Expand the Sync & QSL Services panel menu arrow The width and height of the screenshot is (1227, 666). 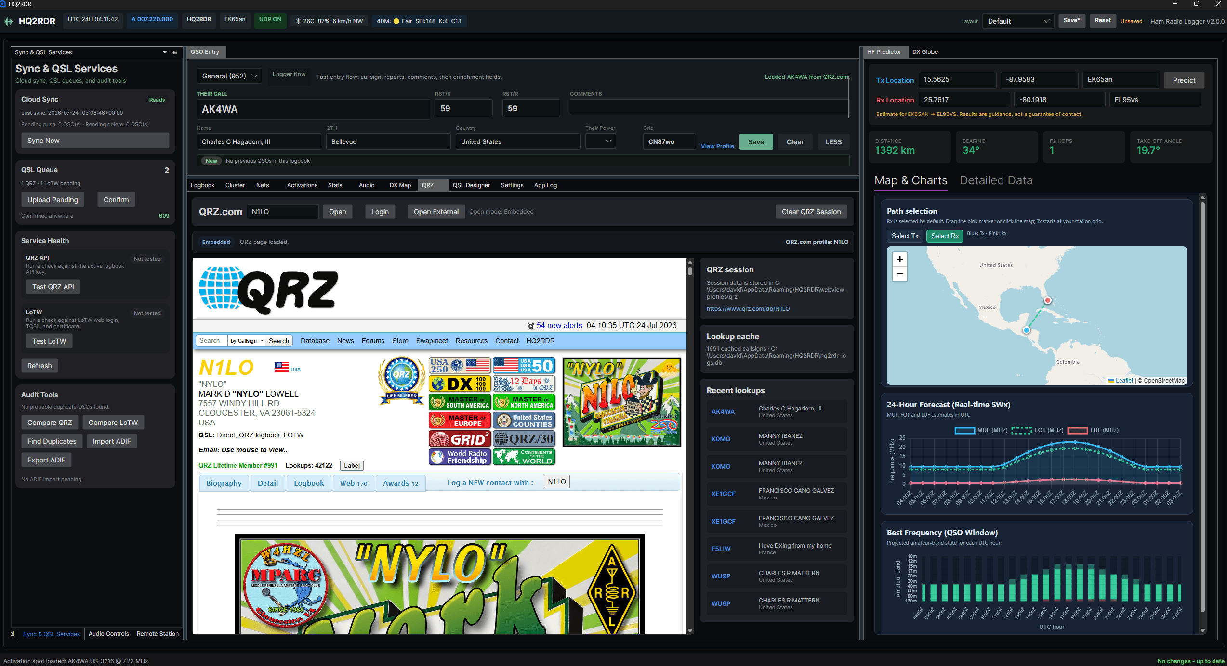pos(164,52)
